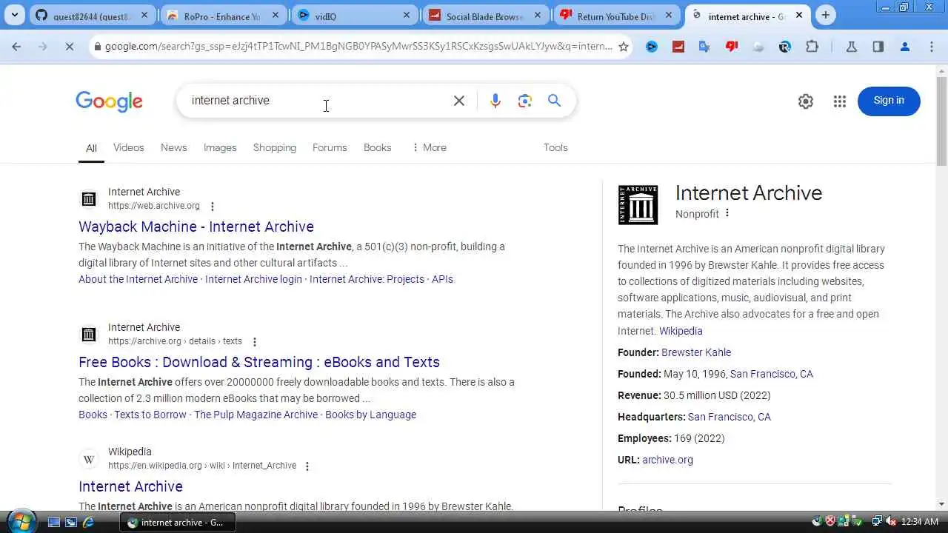Select the Videos search filter
Viewport: 948px width, 533px height.
click(x=129, y=147)
